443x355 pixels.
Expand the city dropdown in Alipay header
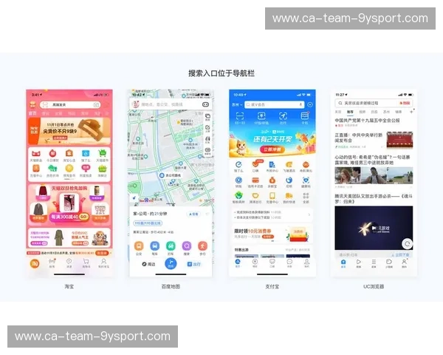(x=237, y=105)
